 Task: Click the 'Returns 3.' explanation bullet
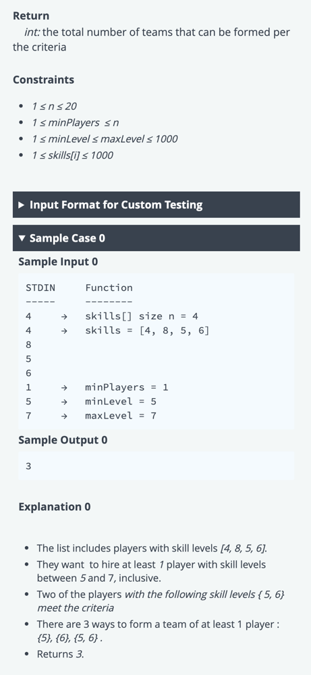coord(60,654)
